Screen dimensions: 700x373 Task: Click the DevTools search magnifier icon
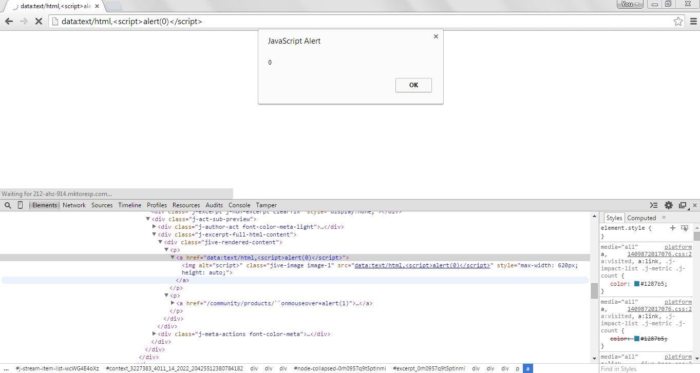click(8, 205)
